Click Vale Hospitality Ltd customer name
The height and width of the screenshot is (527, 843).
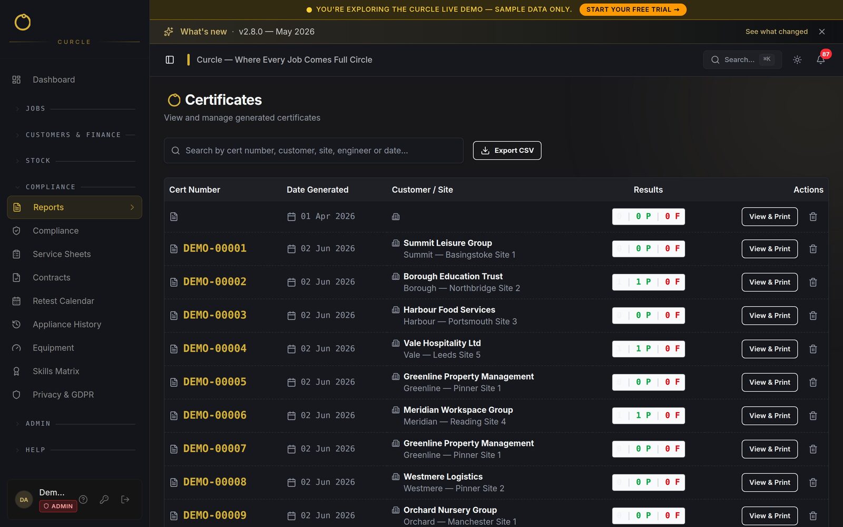(x=442, y=343)
